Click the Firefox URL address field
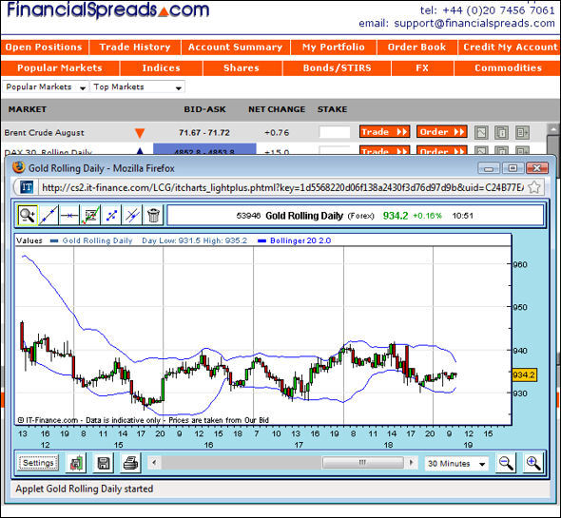561x518 pixels. (282, 187)
